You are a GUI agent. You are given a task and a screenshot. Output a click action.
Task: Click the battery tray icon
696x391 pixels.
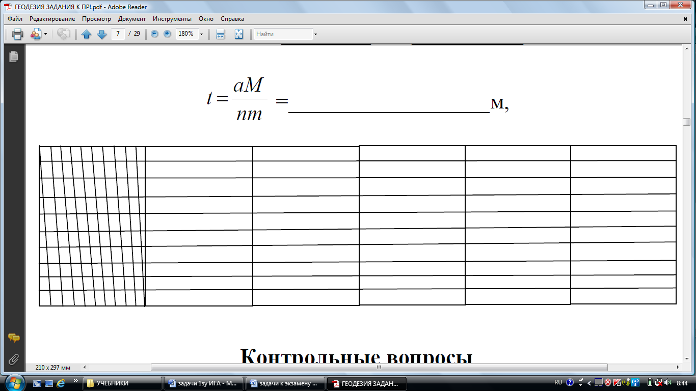pos(650,382)
